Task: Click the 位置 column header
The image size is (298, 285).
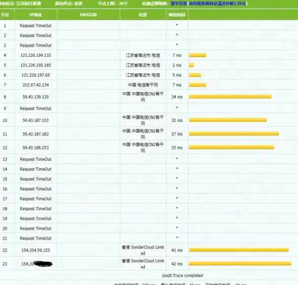Action: point(143,15)
